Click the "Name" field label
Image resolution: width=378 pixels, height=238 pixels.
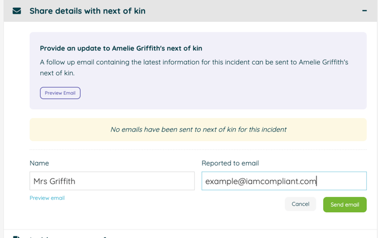click(x=39, y=163)
